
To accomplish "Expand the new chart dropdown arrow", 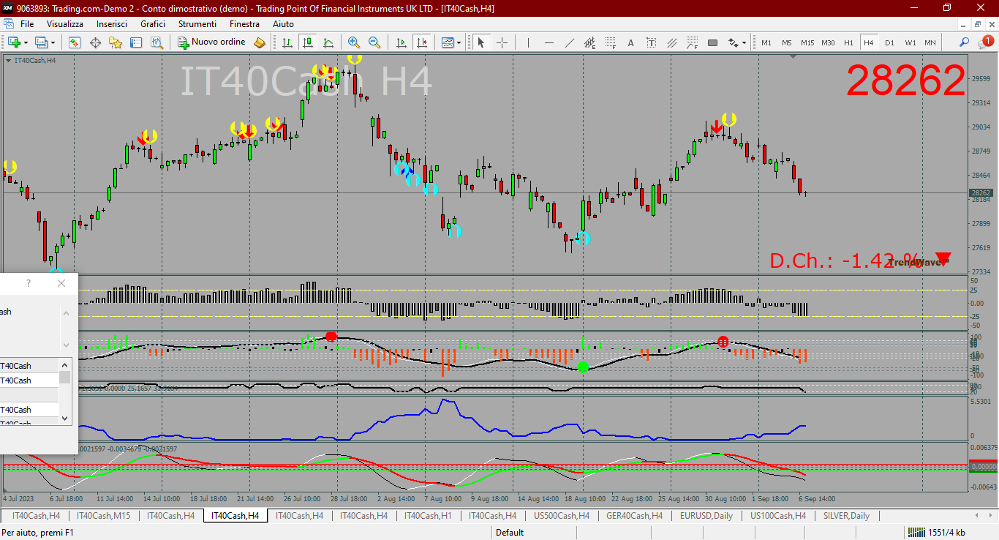I will pyautogui.click(x=25, y=42).
